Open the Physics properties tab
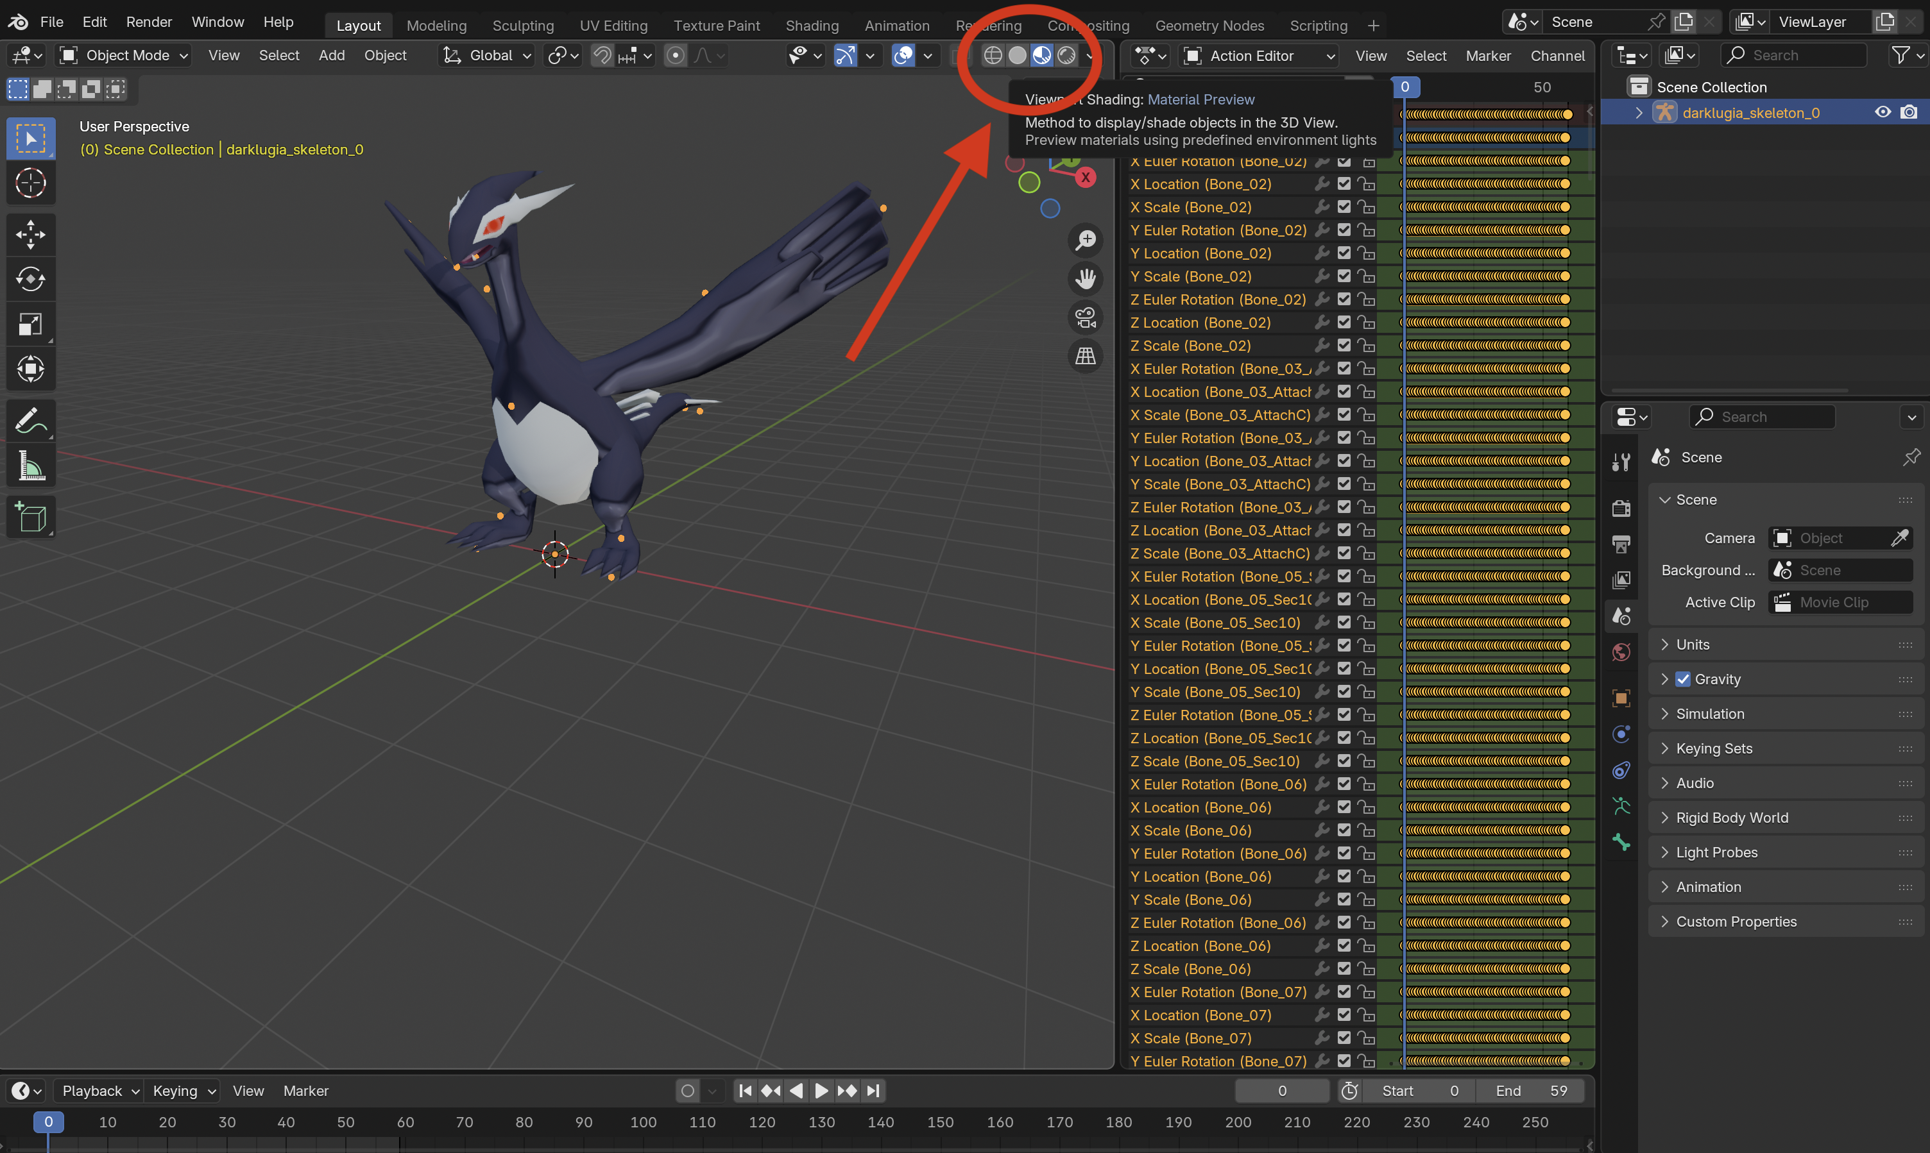The height and width of the screenshot is (1153, 1930). point(1621,734)
